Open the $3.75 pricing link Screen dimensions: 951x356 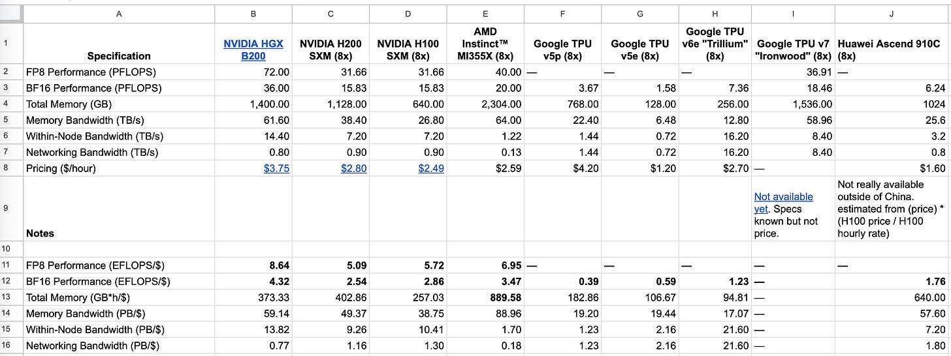point(277,168)
